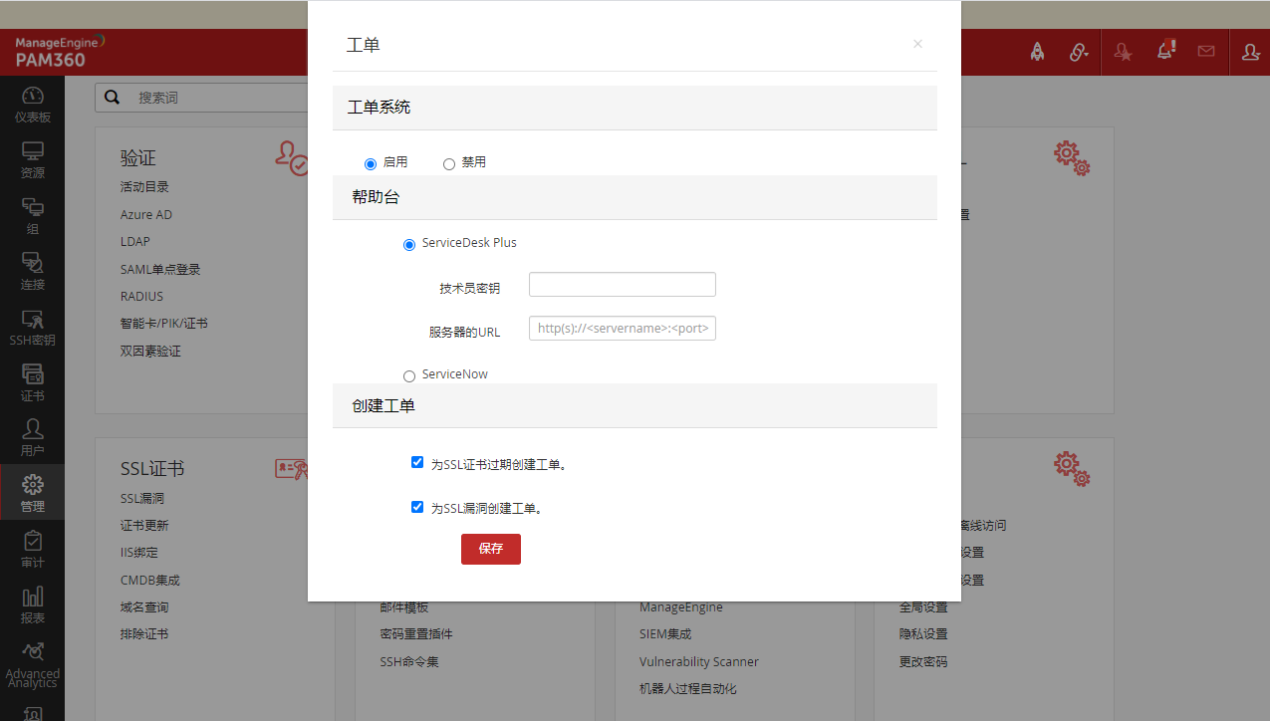Viewport: 1270px width, 721px height.
Task: Open the IIS绑定 link
Action: point(139,552)
